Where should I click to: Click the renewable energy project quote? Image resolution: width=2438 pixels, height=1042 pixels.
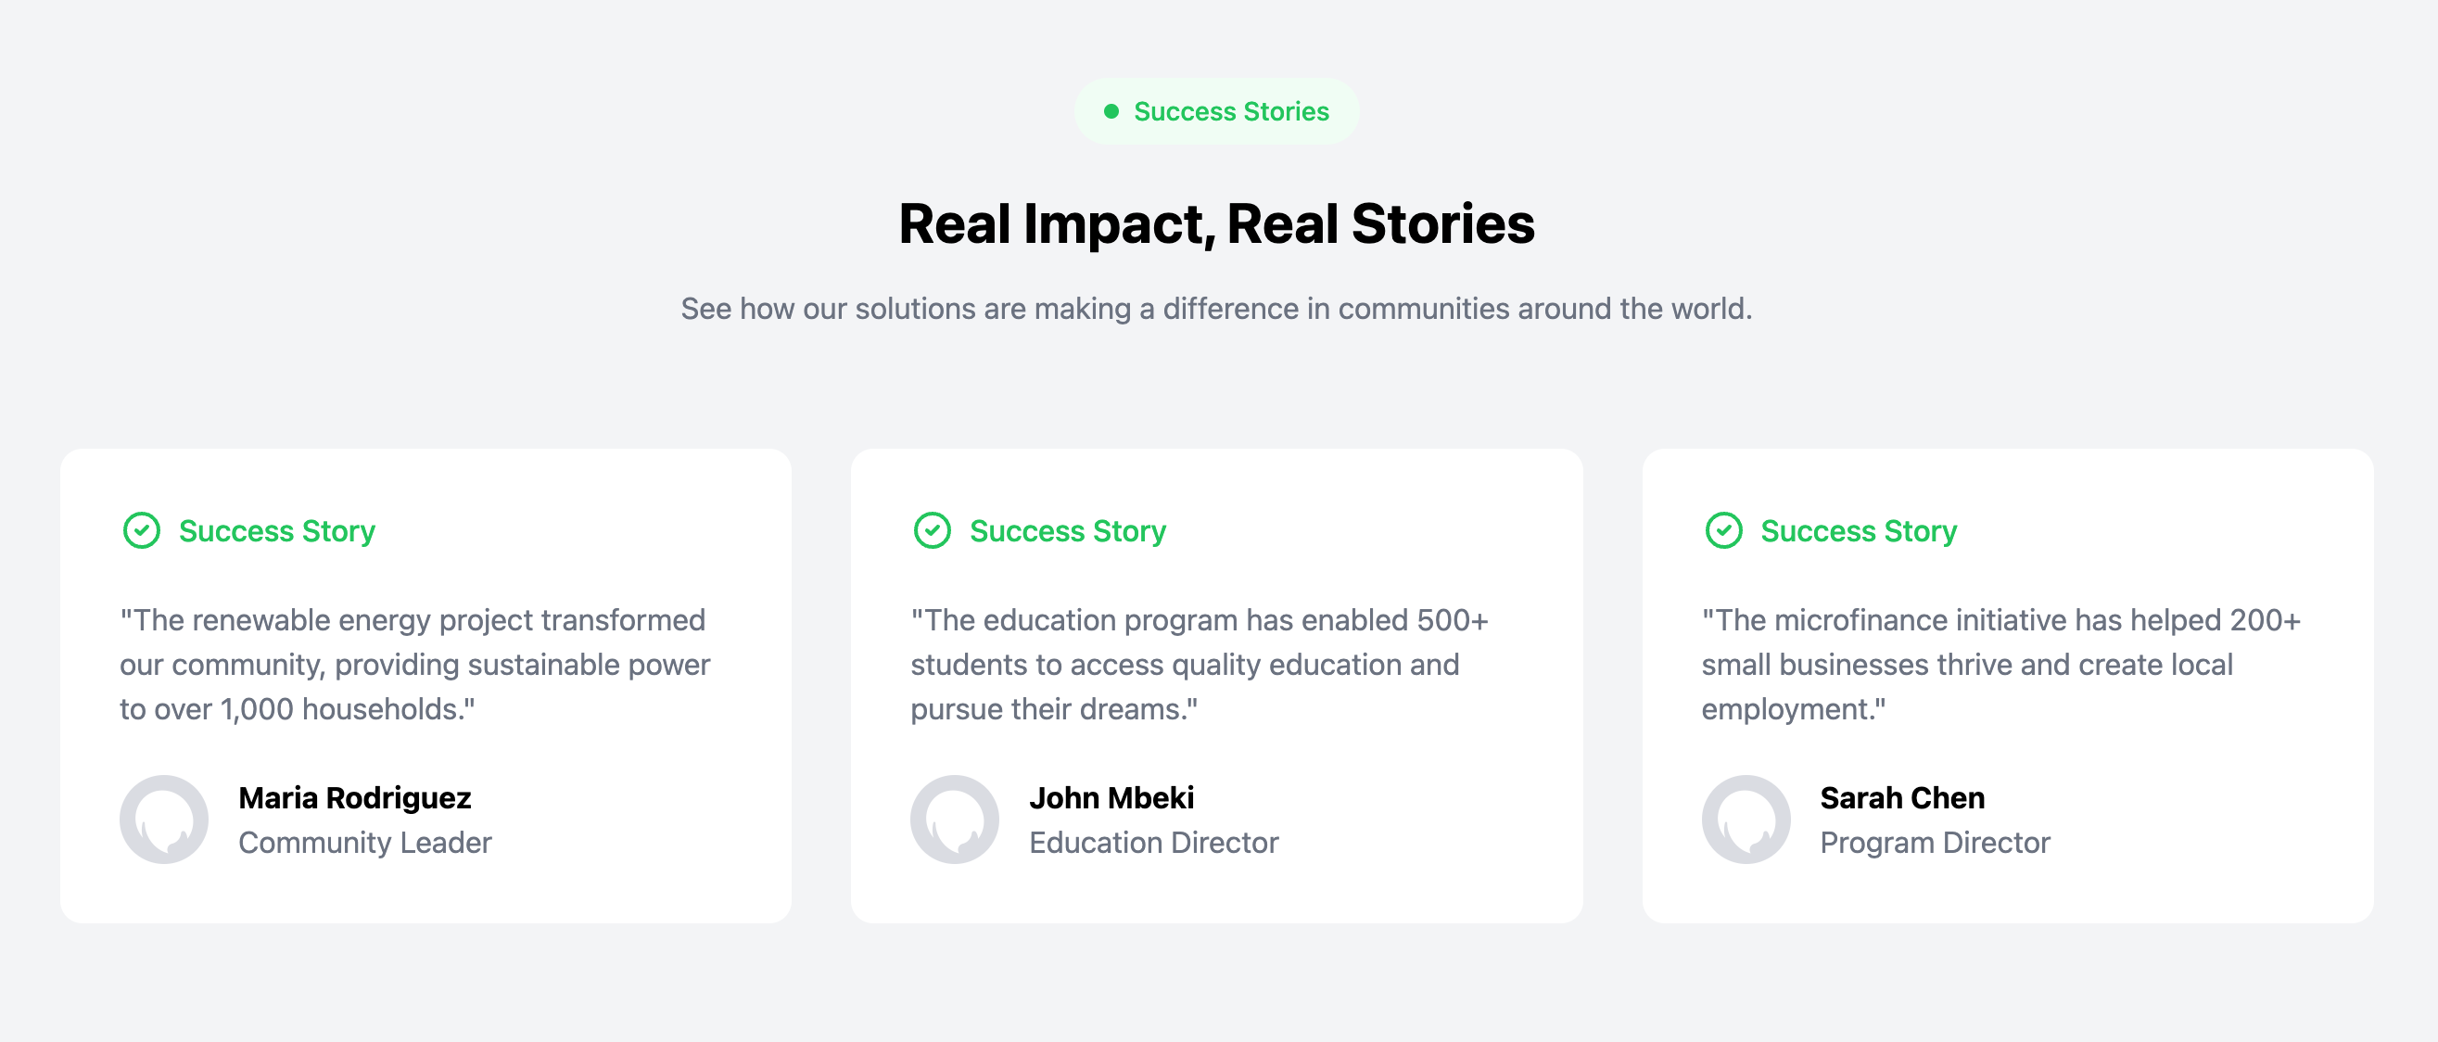coord(414,665)
